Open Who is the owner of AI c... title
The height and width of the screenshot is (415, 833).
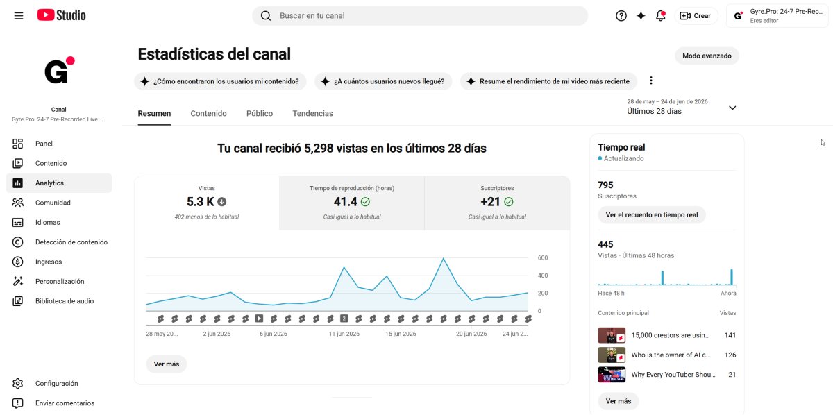671,355
